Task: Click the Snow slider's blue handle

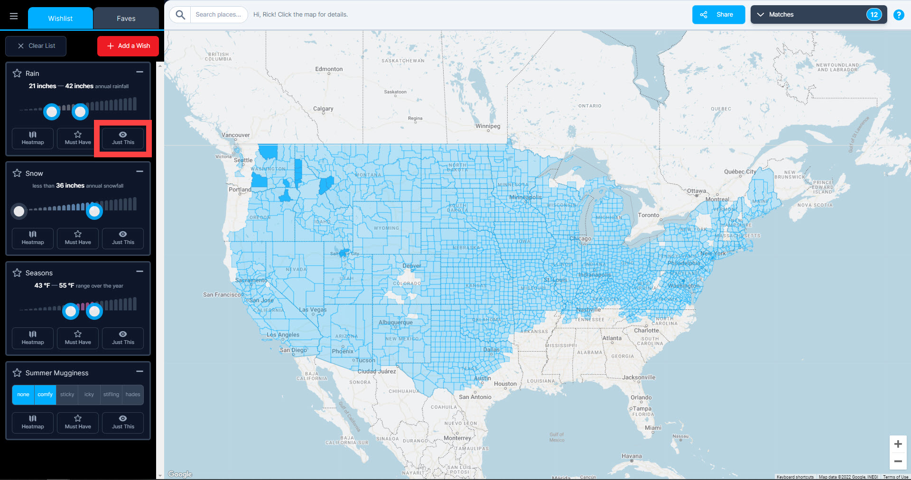Action: [x=94, y=211]
